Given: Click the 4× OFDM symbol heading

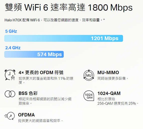Looking at the screenshot, I should click(41, 73).
